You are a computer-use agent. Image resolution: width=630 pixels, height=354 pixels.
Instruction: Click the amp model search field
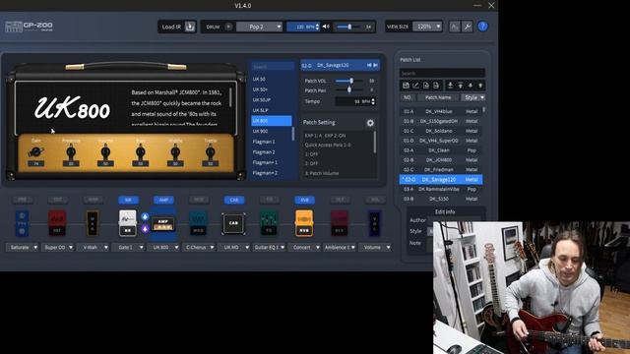(x=273, y=67)
